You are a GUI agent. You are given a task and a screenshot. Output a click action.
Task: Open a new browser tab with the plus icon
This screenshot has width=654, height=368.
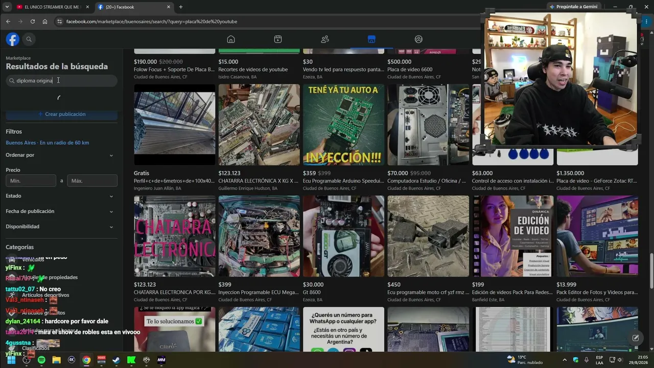(x=180, y=7)
